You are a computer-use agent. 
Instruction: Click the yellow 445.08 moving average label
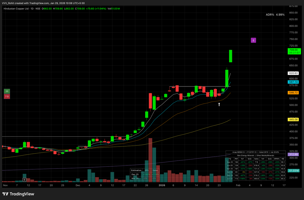[293, 119]
